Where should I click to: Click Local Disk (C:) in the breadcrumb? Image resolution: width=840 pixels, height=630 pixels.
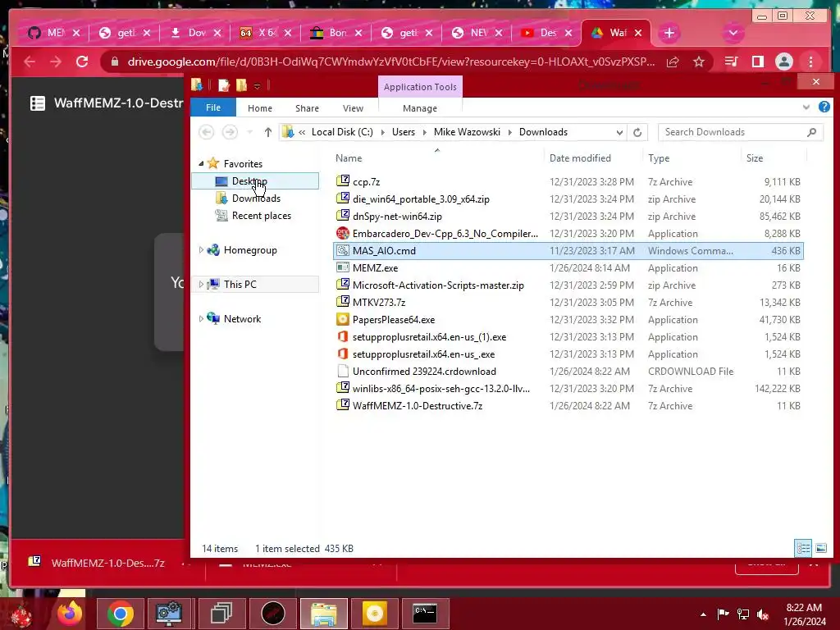[342, 132]
